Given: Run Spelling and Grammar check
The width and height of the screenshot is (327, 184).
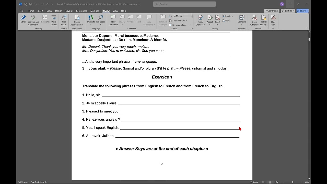Looking at the screenshot, I should [x=33, y=20].
